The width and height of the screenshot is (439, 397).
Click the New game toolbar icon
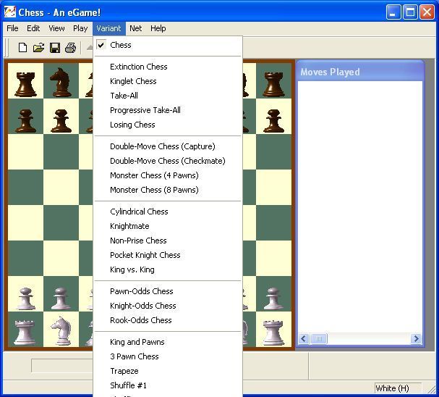[x=22, y=48]
